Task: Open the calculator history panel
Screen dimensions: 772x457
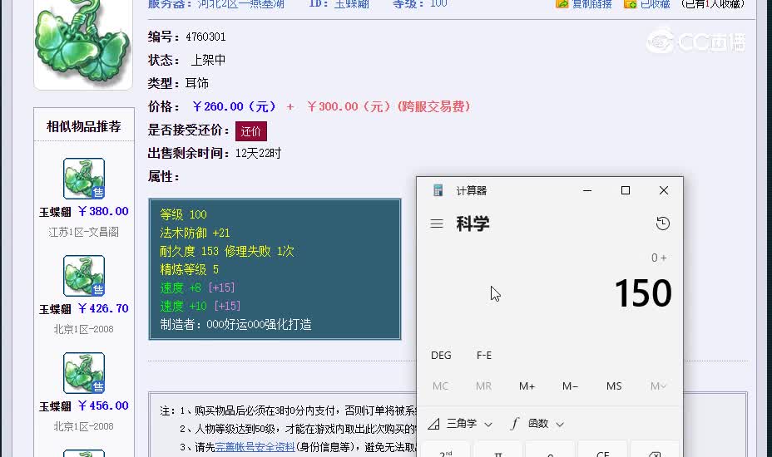Action: [663, 224]
